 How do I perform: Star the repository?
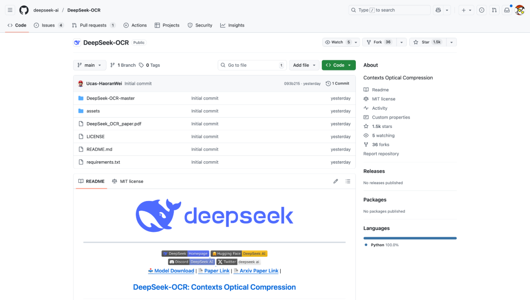point(427,42)
